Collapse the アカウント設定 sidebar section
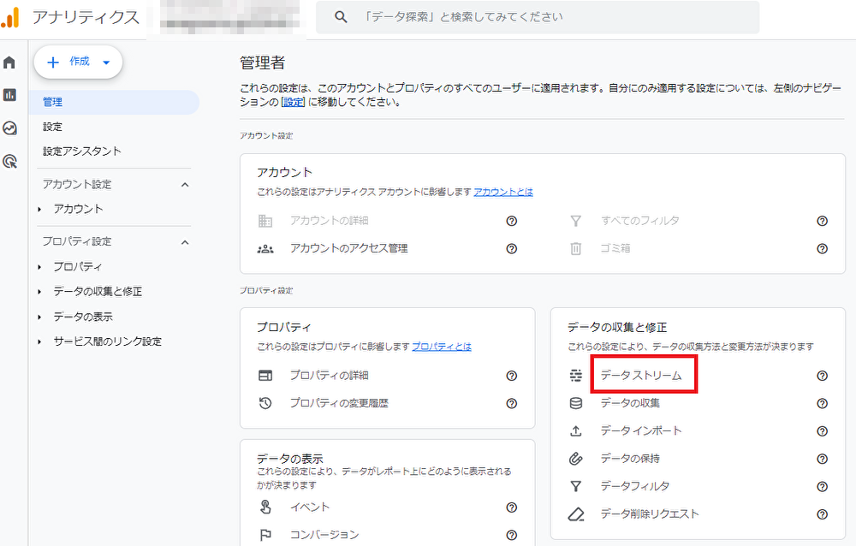The width and height of the screenshot is (856, 546). (185, 185)
